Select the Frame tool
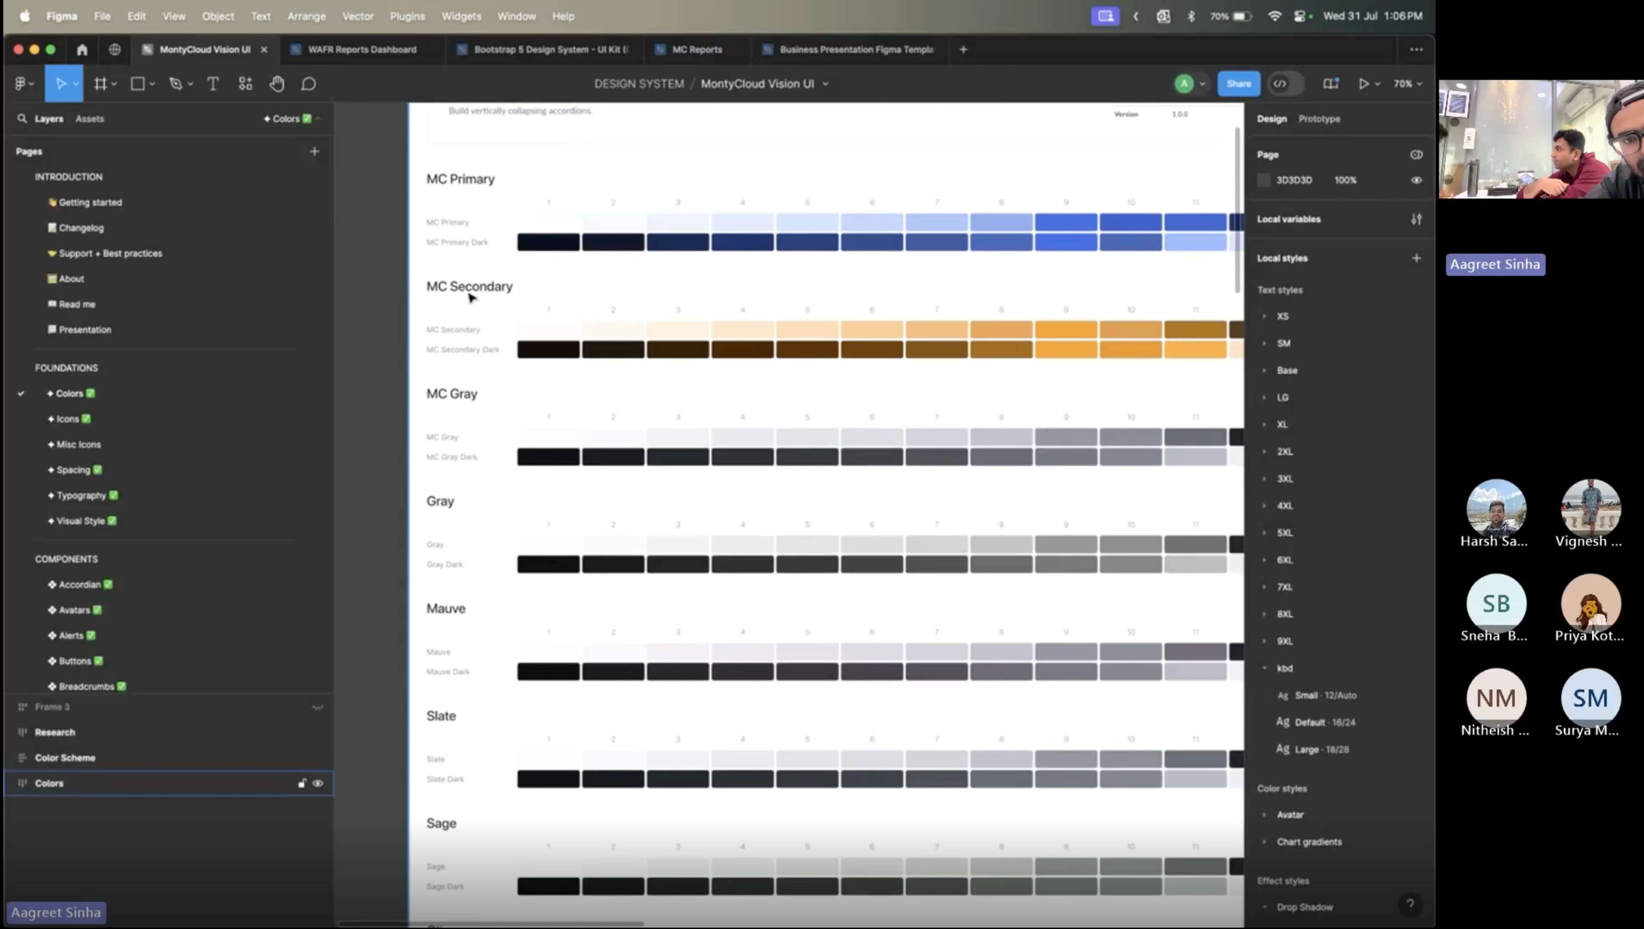Viewport: 1644px width, 929px height. pyautogui.click(x=100, y=83)
